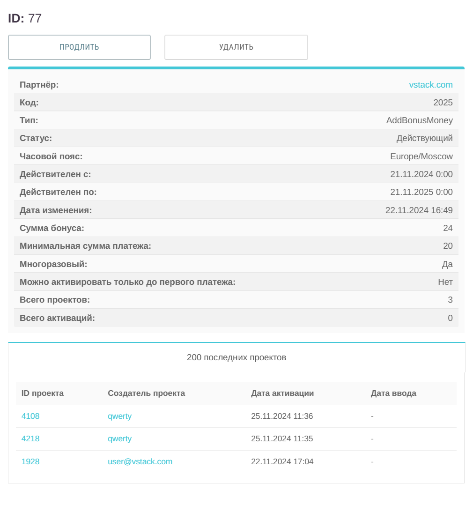Open the user@vstack.com creator link
Image resolution: width=473 pixels, height=505 pixels.
tap(140, 461)
